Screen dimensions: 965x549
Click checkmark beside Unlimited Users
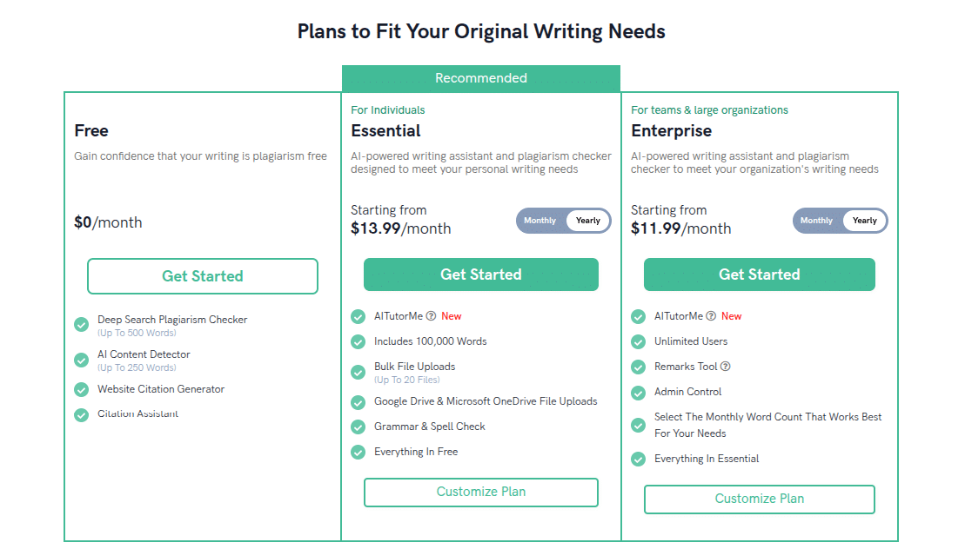[x=638, y=341]
